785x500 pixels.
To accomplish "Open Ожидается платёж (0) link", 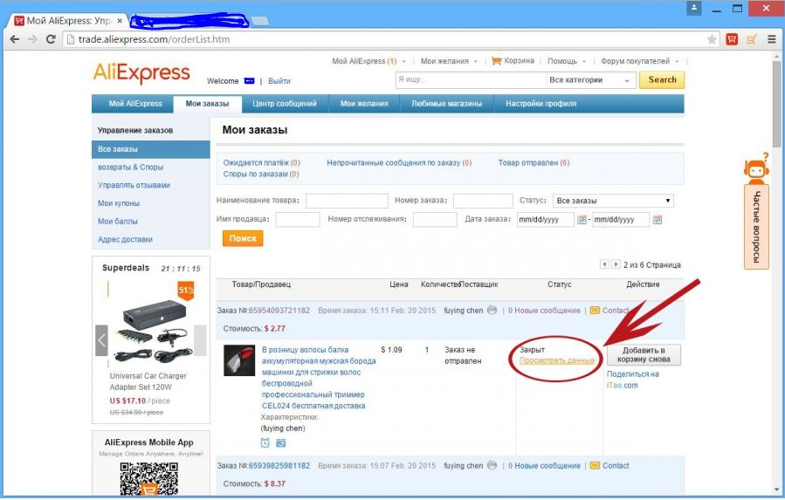I will pos(261,162).
